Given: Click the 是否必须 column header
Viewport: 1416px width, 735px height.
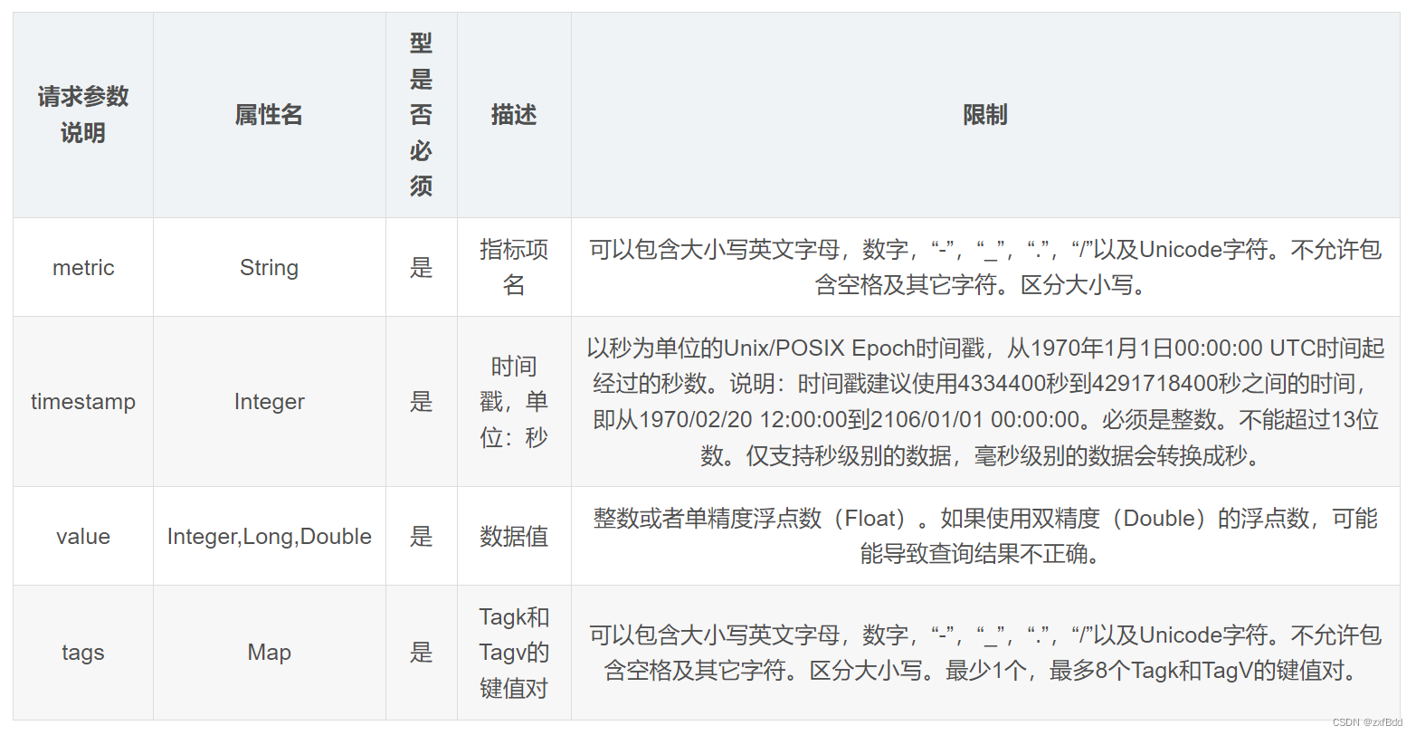Looking at the screenshot, I should pyautogui.click(x=422, y=115).
